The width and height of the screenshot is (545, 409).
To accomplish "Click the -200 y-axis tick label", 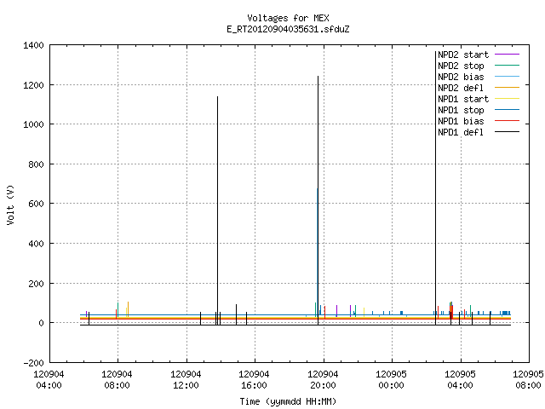I will pos(33,363).
